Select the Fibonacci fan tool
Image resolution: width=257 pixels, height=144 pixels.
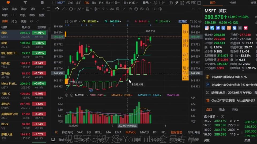[x=88, y=9]
